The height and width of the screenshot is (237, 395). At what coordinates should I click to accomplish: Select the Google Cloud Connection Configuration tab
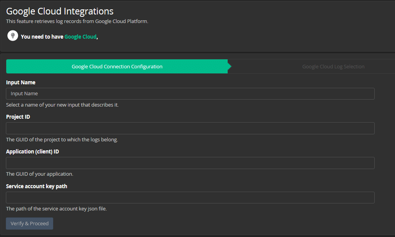click(x=117, y=66)
